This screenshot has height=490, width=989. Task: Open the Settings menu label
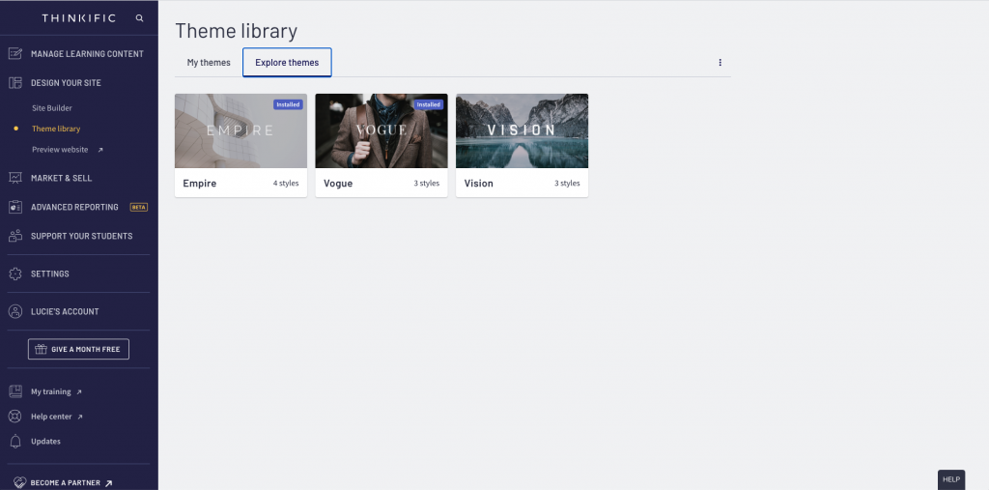coord(50,274)
